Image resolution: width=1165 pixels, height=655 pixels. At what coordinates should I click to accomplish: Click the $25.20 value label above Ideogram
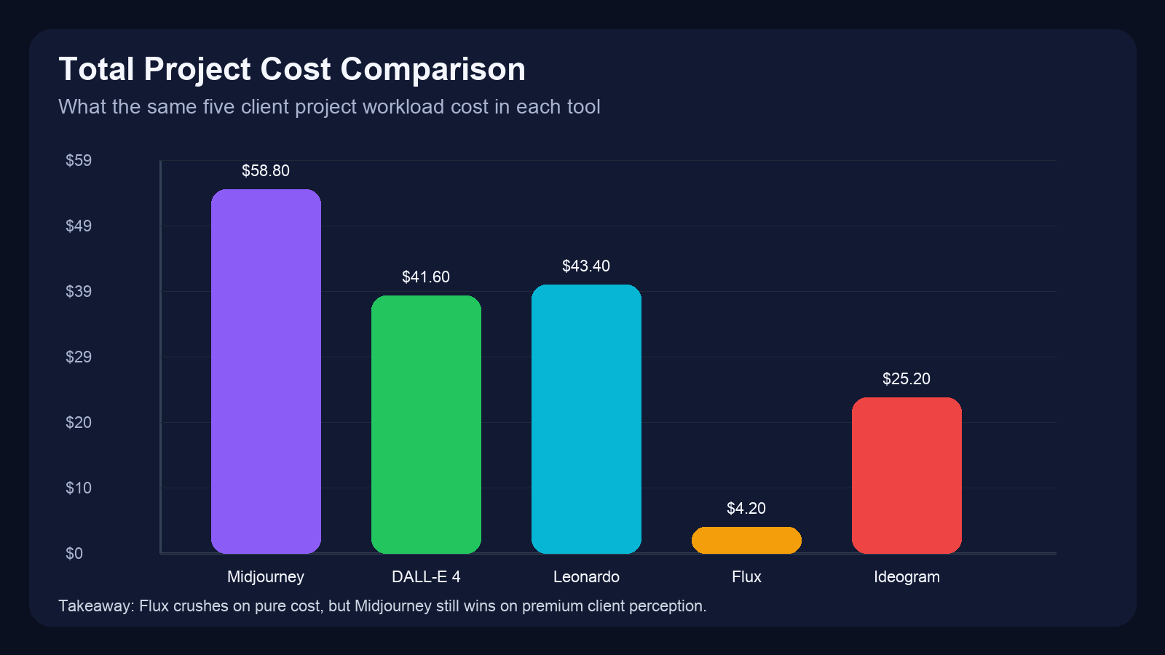(907, 378)
